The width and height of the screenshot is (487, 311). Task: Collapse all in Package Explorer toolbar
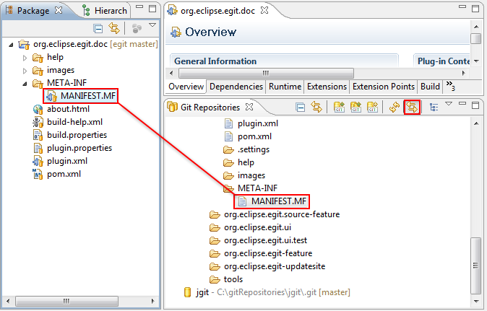point(98,29)
